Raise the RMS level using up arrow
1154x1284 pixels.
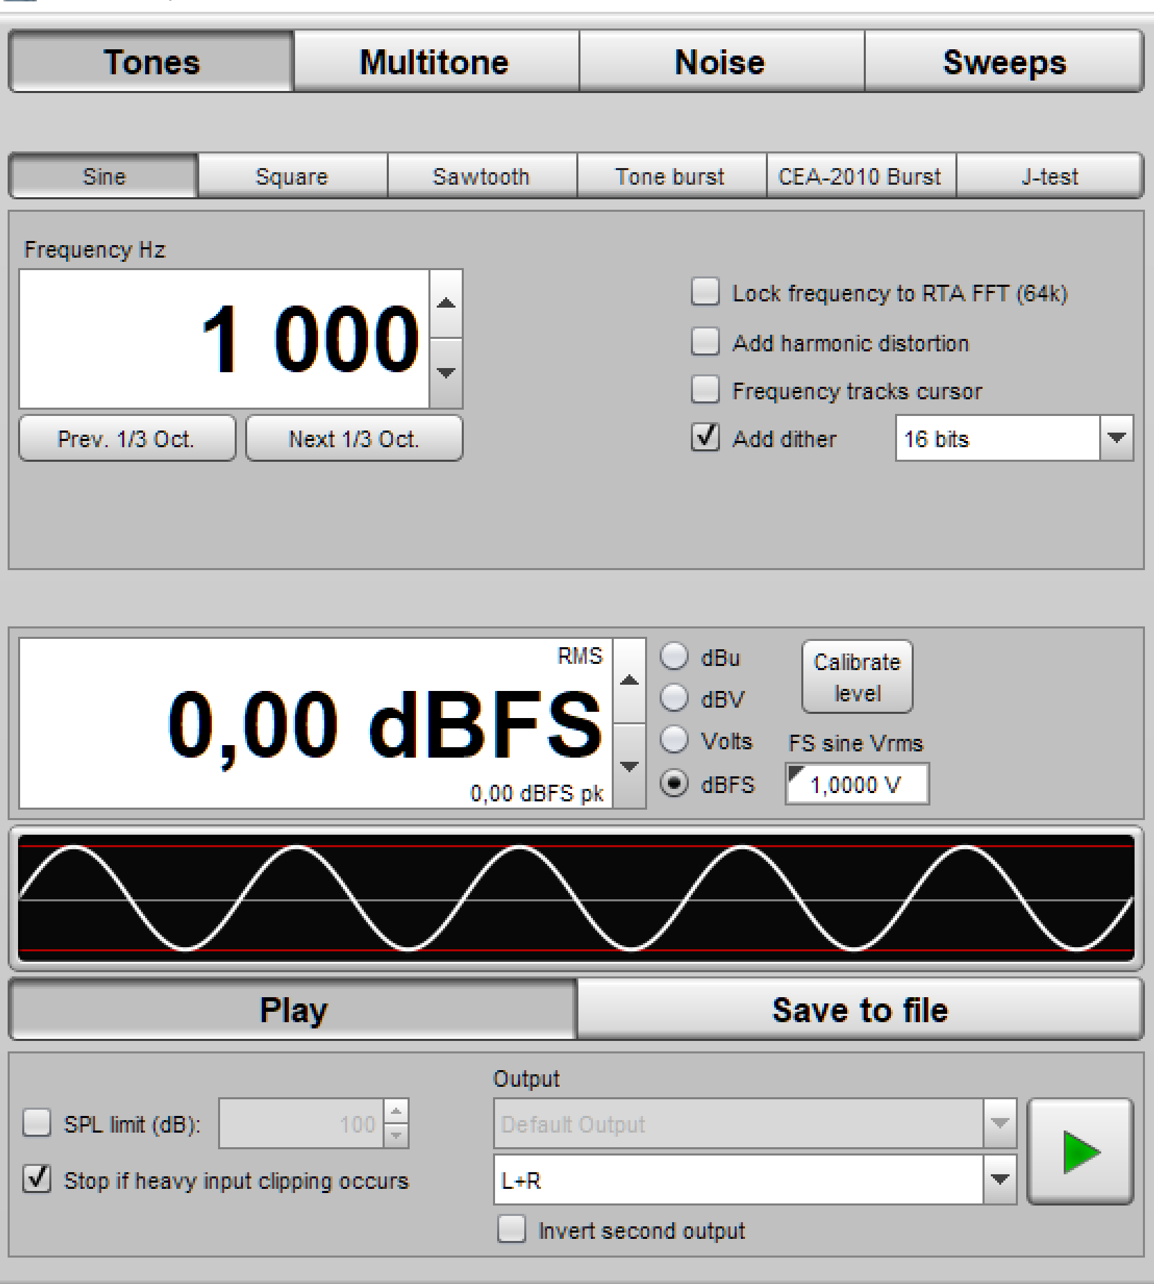point(629,681)
